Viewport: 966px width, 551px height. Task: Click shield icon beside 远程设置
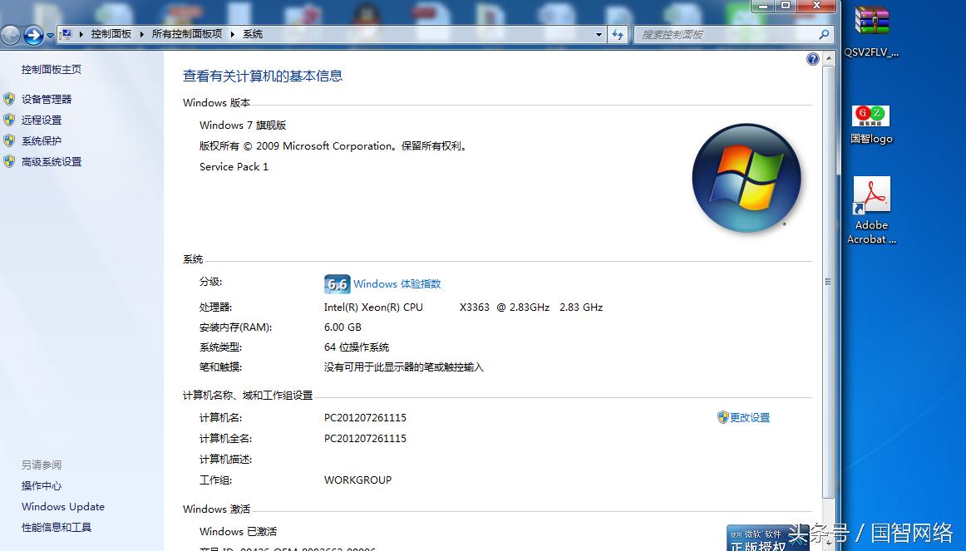click(x=9, y=120)
